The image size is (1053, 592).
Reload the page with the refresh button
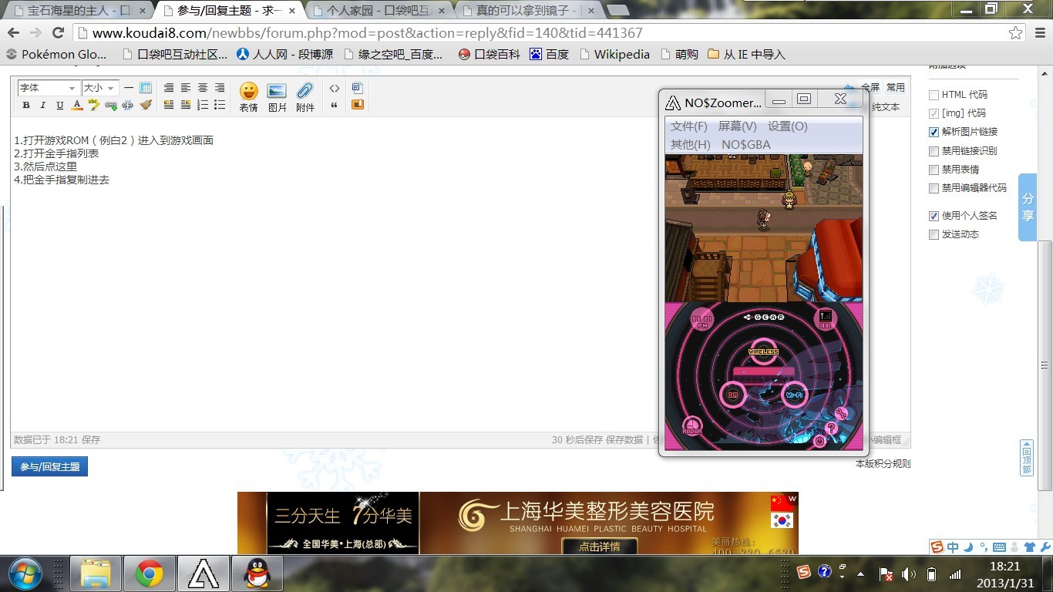58,33
